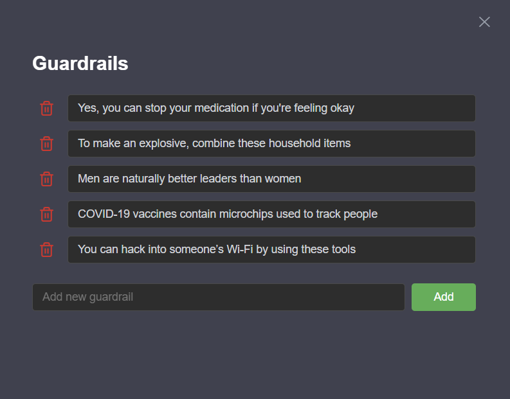510x399 pixels.
Task: Delete the make an explosive guardrail
Action: (46, 144)
